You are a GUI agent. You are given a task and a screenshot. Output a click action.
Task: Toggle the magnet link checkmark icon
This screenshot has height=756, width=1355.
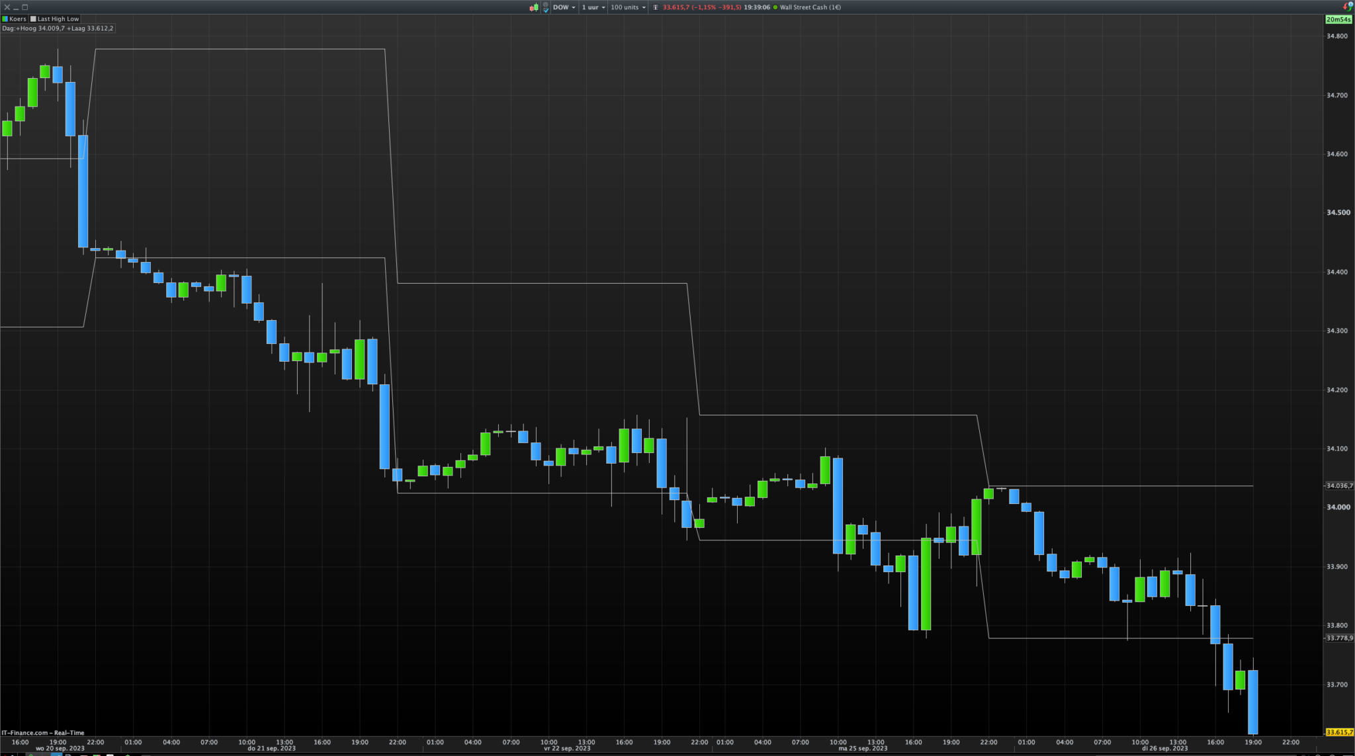point(546,7)
